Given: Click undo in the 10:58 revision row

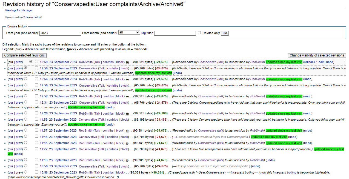Looking at the screenshot, I should pos(256,166).
